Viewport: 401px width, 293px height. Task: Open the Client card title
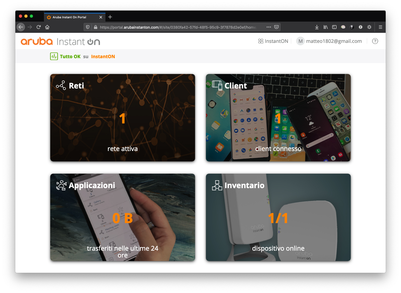[236, 86]
